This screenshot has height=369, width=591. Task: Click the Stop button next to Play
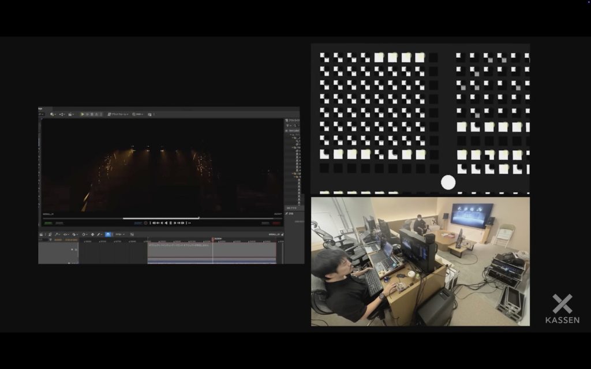(92, 114)
